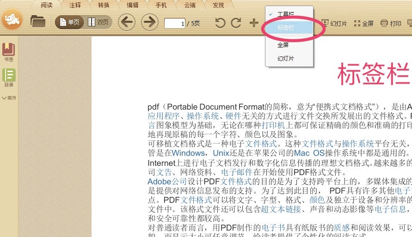Go to the previous page arrow
Screen dimensions: 412x237
tap(127, 22)
